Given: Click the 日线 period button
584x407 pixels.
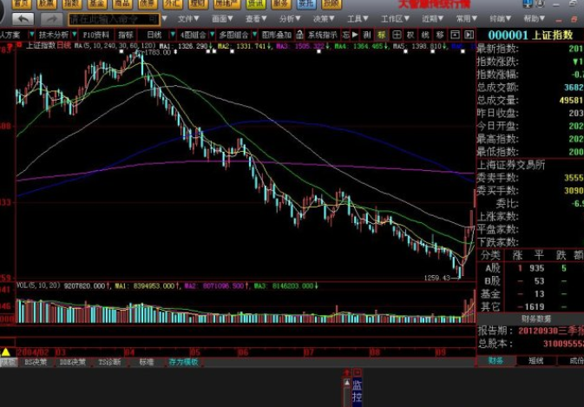Looking at the screenshot, I should (154, 35).
